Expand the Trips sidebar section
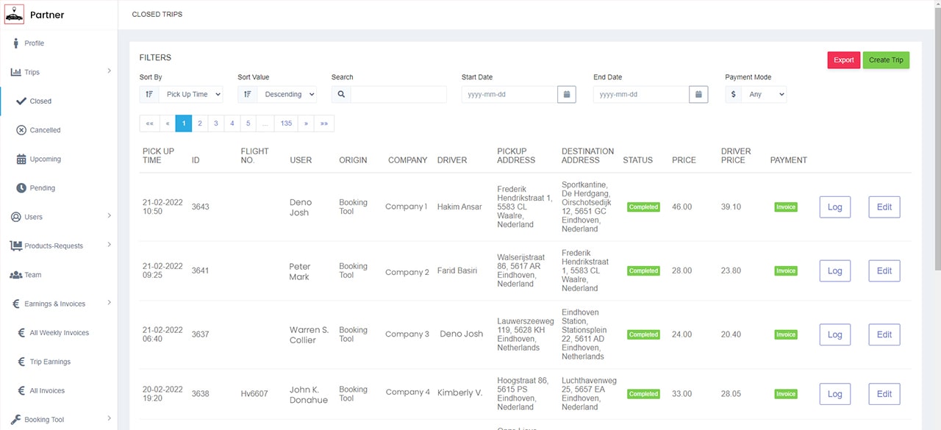 [x=59, y=72]
